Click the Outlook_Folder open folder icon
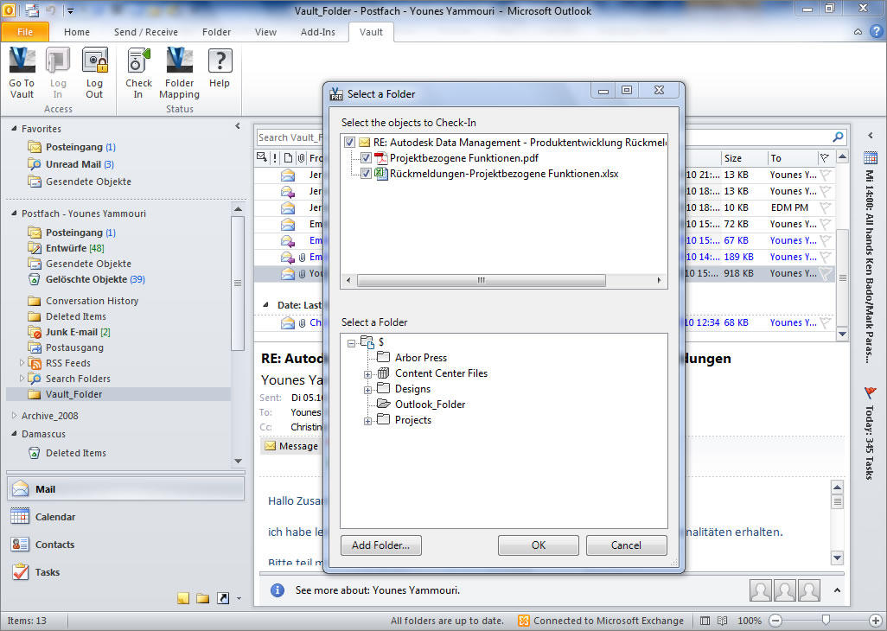 tap(384, 405)
